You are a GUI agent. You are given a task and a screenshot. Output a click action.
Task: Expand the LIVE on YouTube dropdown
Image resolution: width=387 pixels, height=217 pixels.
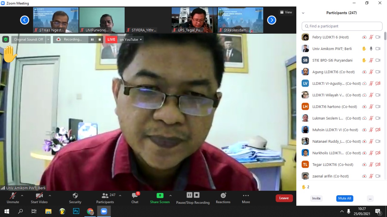coord(141,40)
